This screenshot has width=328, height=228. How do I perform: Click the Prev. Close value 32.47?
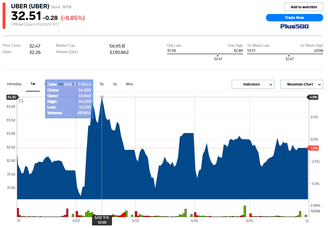pyautogui.click(x=35, y=46)
